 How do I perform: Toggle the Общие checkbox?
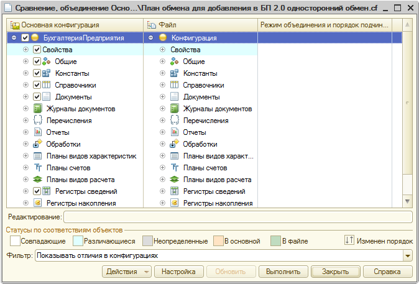point(37,62)
